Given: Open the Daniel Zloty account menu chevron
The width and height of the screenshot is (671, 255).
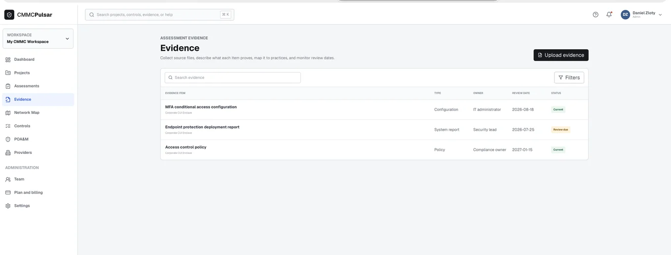Looking at the screenshot, I should point(661,15).
